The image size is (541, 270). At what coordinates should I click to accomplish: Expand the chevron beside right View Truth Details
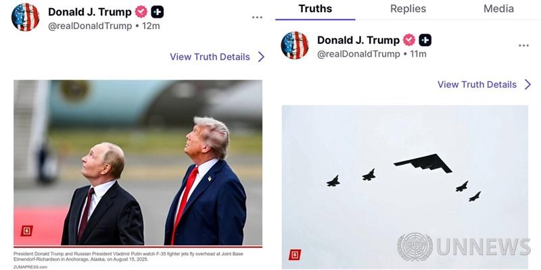(x=527, y=84)
